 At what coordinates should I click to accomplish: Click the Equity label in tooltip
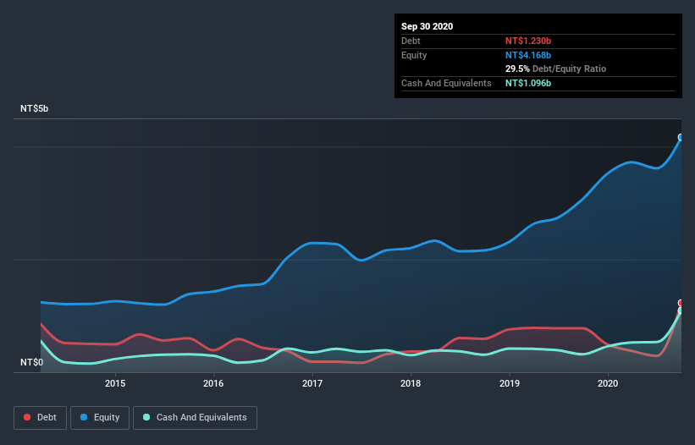coord(414,55)
